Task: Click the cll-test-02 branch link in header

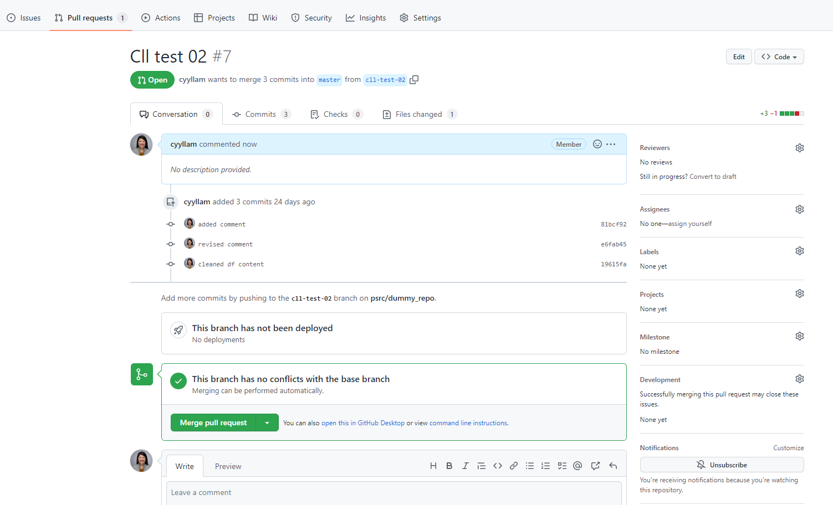Action: tap(385, 80)
